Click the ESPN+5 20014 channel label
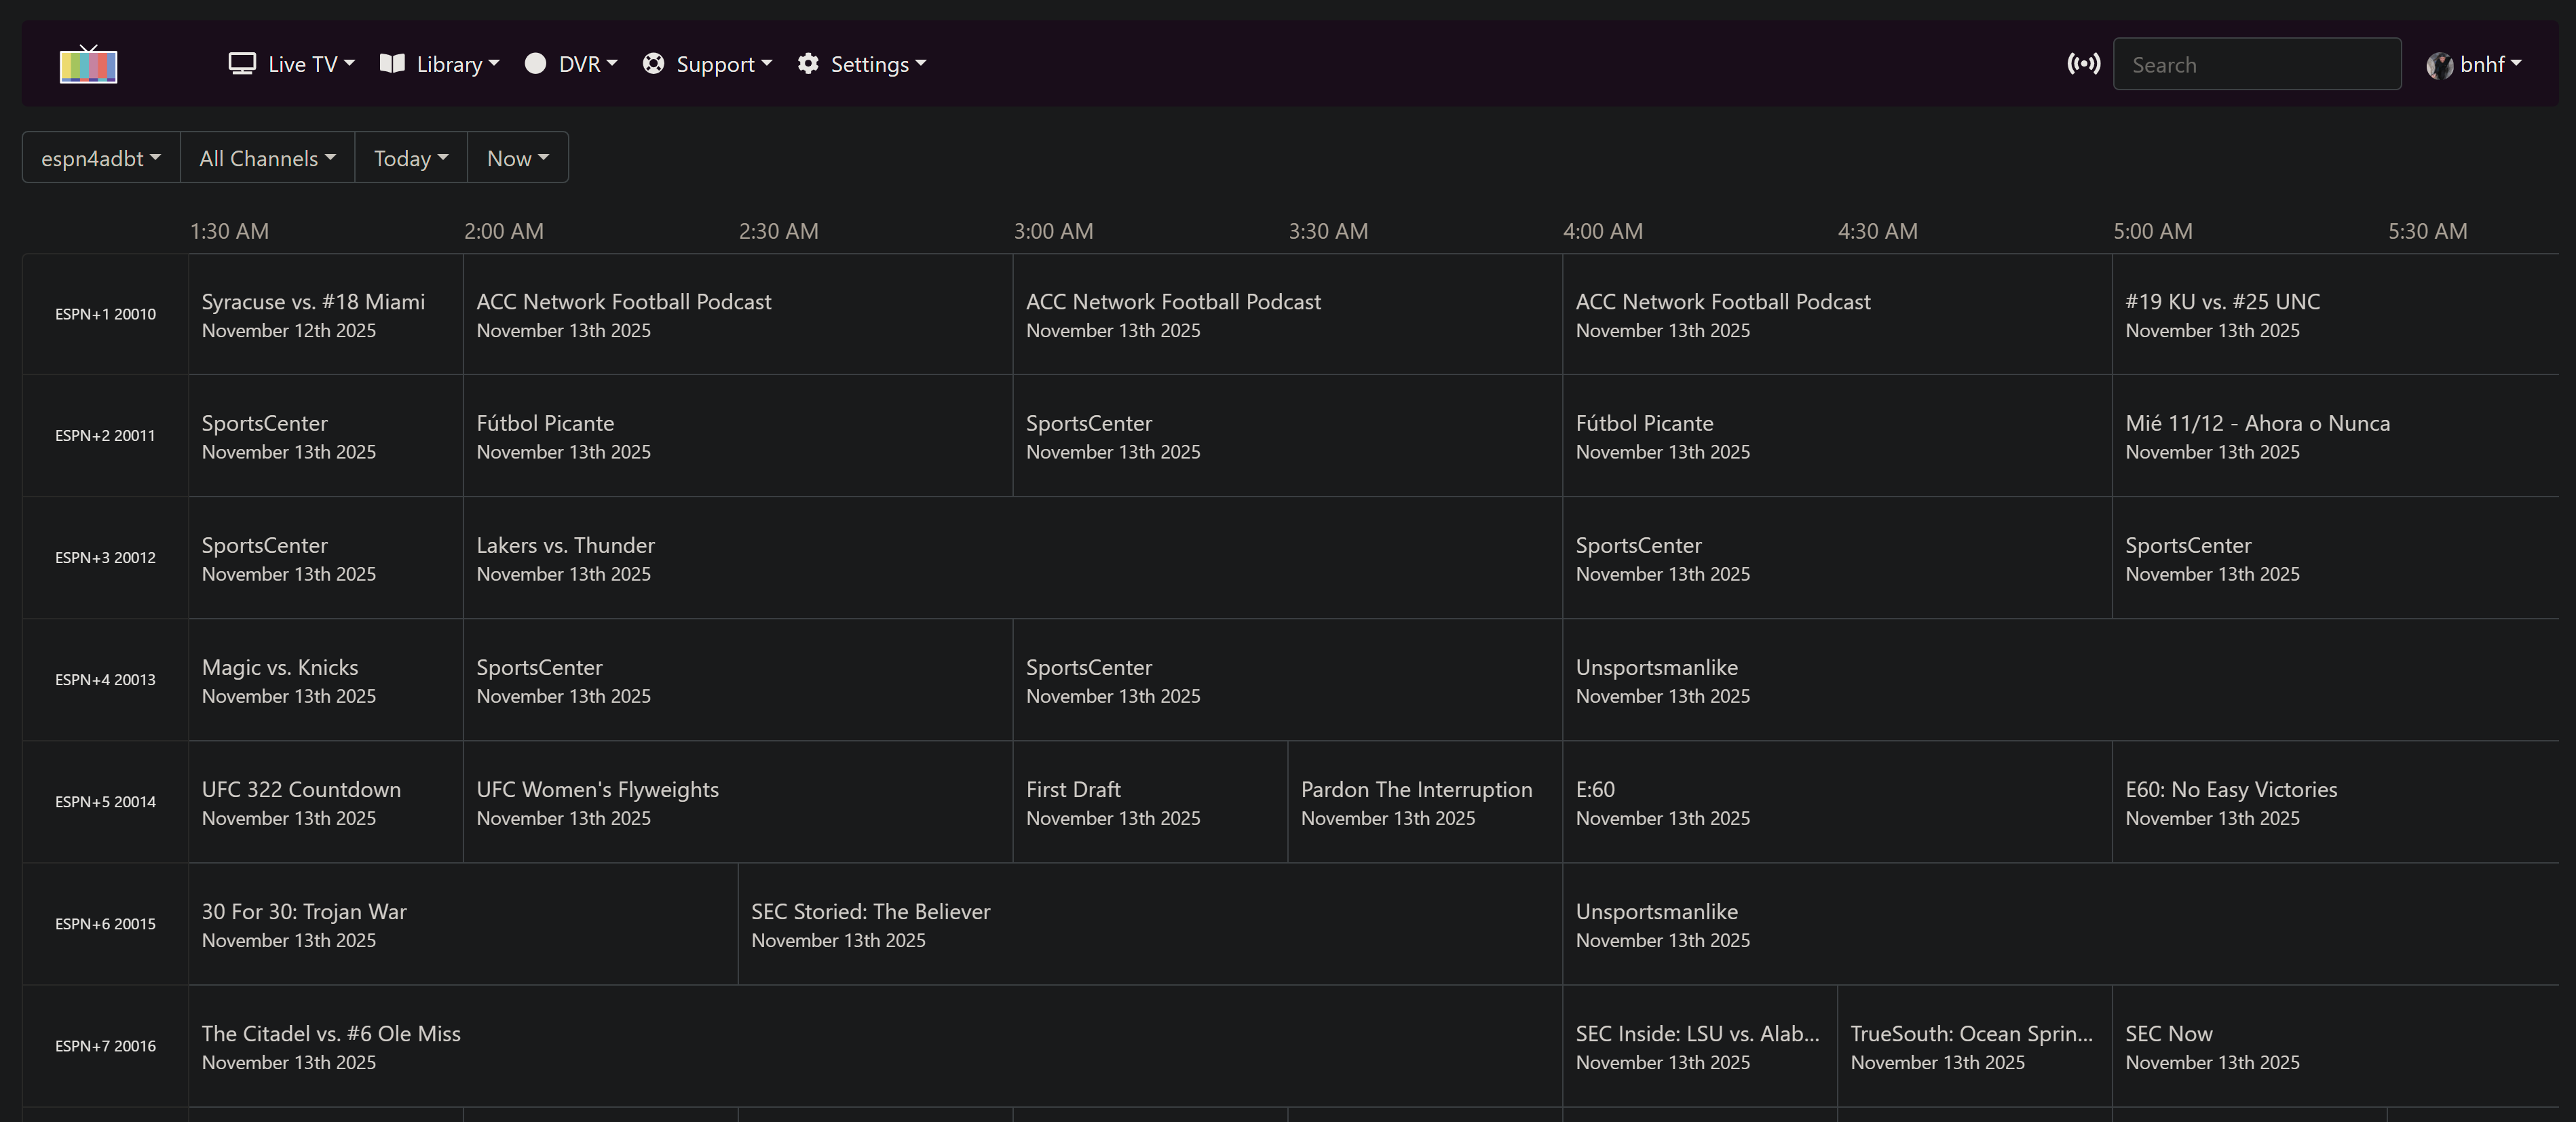 point(105,802)
